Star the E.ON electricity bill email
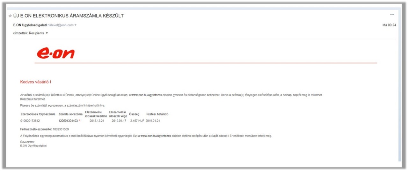Image resolution: width=408 pixels, height=171 pixels. (10, 16)
